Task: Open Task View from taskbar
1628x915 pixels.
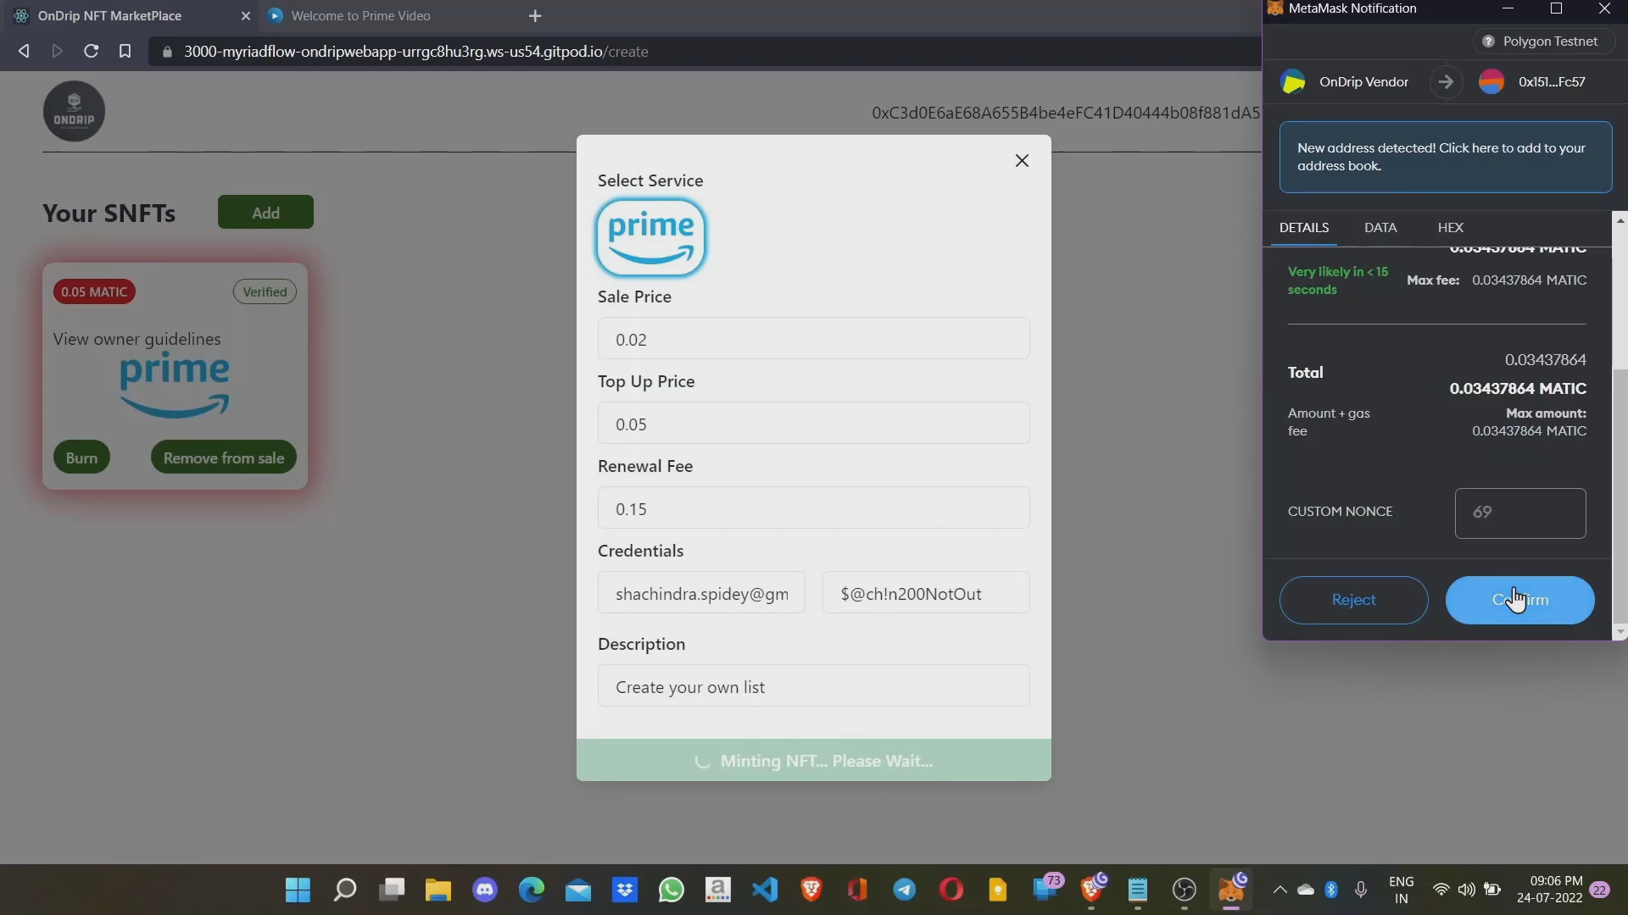Action: point(392,890)
